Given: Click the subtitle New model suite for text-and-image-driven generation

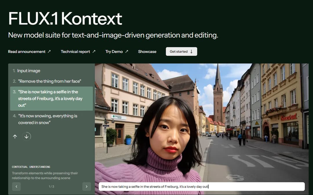Looking at the screenshot, I should click(x=113, y=35).
